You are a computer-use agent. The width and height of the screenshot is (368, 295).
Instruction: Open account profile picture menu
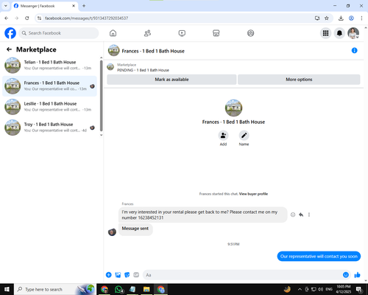353,33
